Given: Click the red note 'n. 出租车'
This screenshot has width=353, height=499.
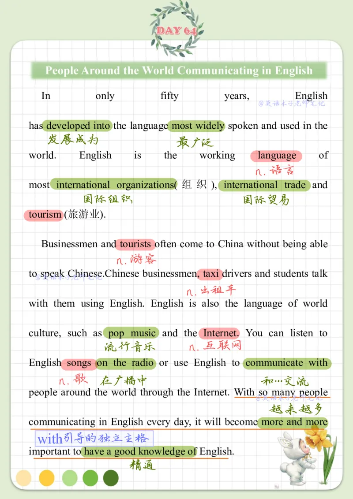Looking at the screenshot, I should 211,290.
